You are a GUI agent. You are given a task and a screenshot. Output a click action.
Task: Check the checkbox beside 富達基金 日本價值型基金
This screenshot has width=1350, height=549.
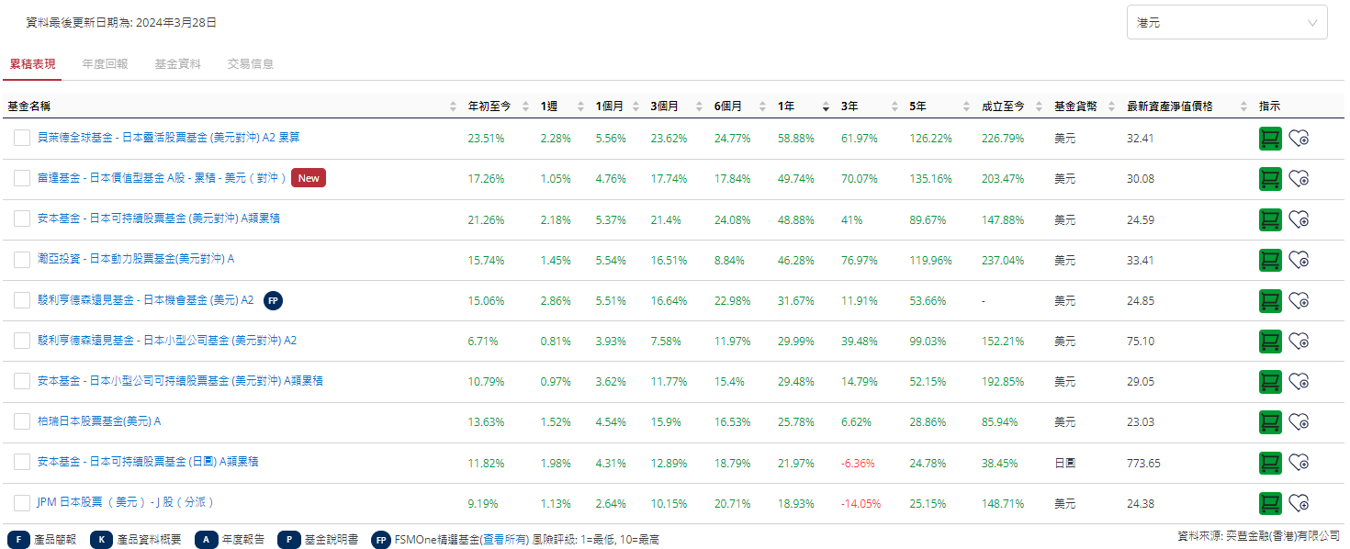tap(21, 178)
